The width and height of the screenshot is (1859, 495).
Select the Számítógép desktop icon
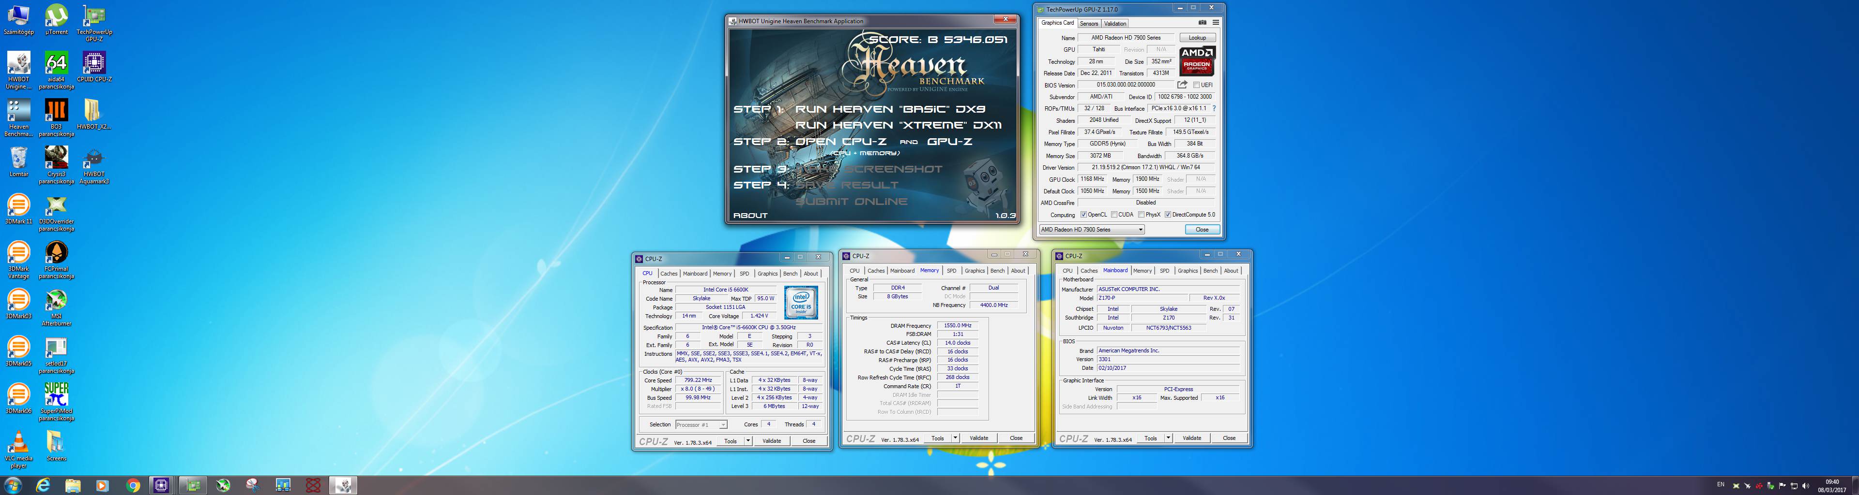(19, 19)
